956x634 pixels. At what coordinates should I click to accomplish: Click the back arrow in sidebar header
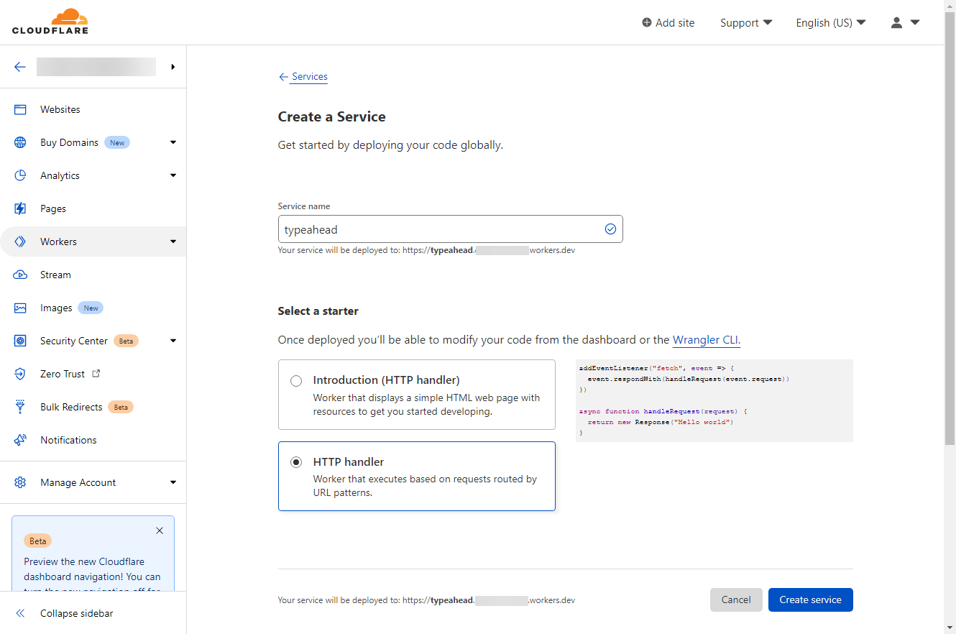pyautogui.click(x=20, y=67)
